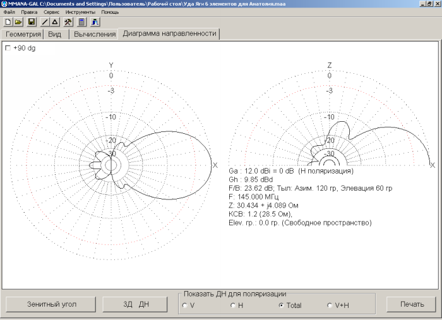Click the 3Д ДН button
This screenshot has width=442, height=320.
(135, 304)
